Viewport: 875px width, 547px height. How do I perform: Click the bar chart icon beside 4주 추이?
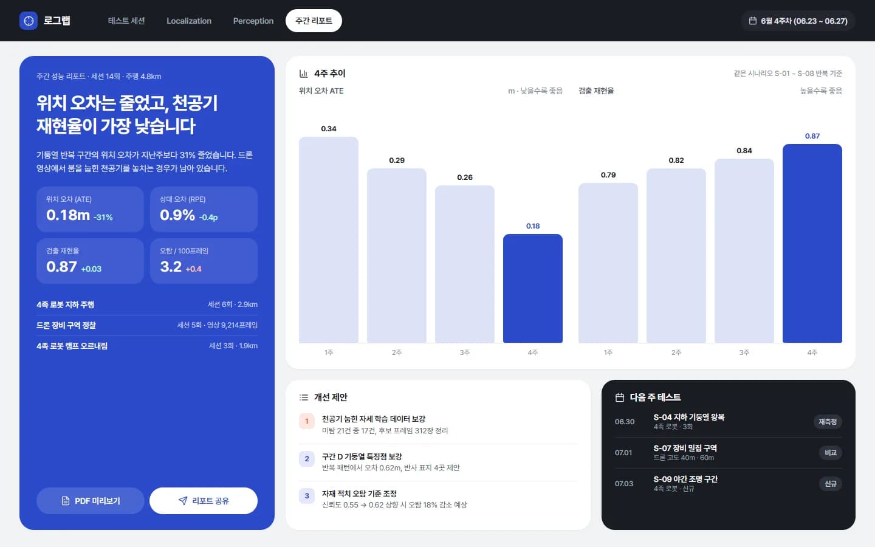pyautogui.click(x=304, y=74)
